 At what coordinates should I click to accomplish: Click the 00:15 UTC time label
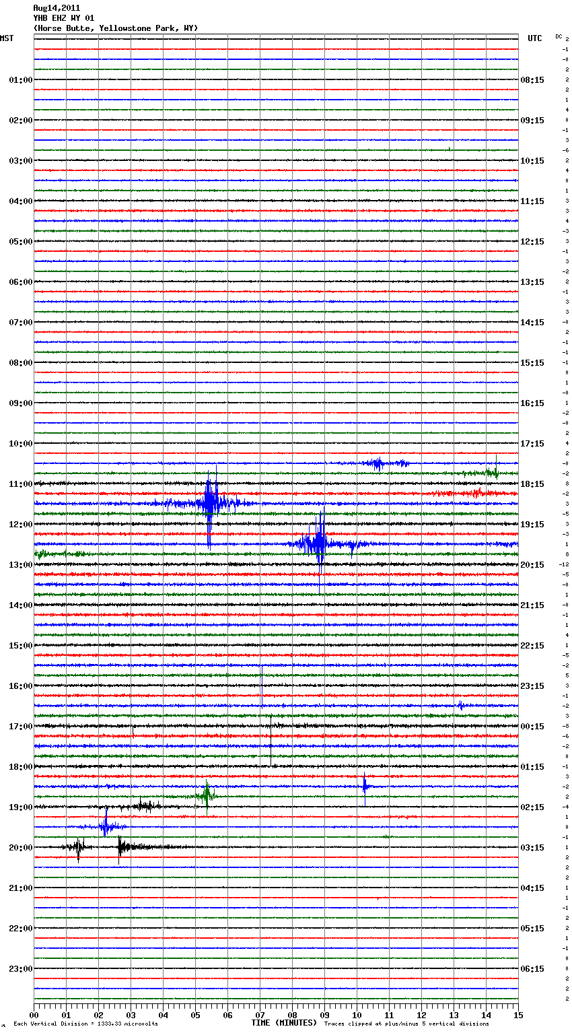[532, 727]
